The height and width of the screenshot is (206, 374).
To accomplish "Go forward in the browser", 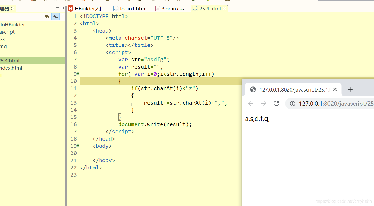I will [264, 104].
